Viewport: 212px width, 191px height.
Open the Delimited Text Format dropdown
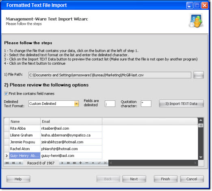pos(76,104)
